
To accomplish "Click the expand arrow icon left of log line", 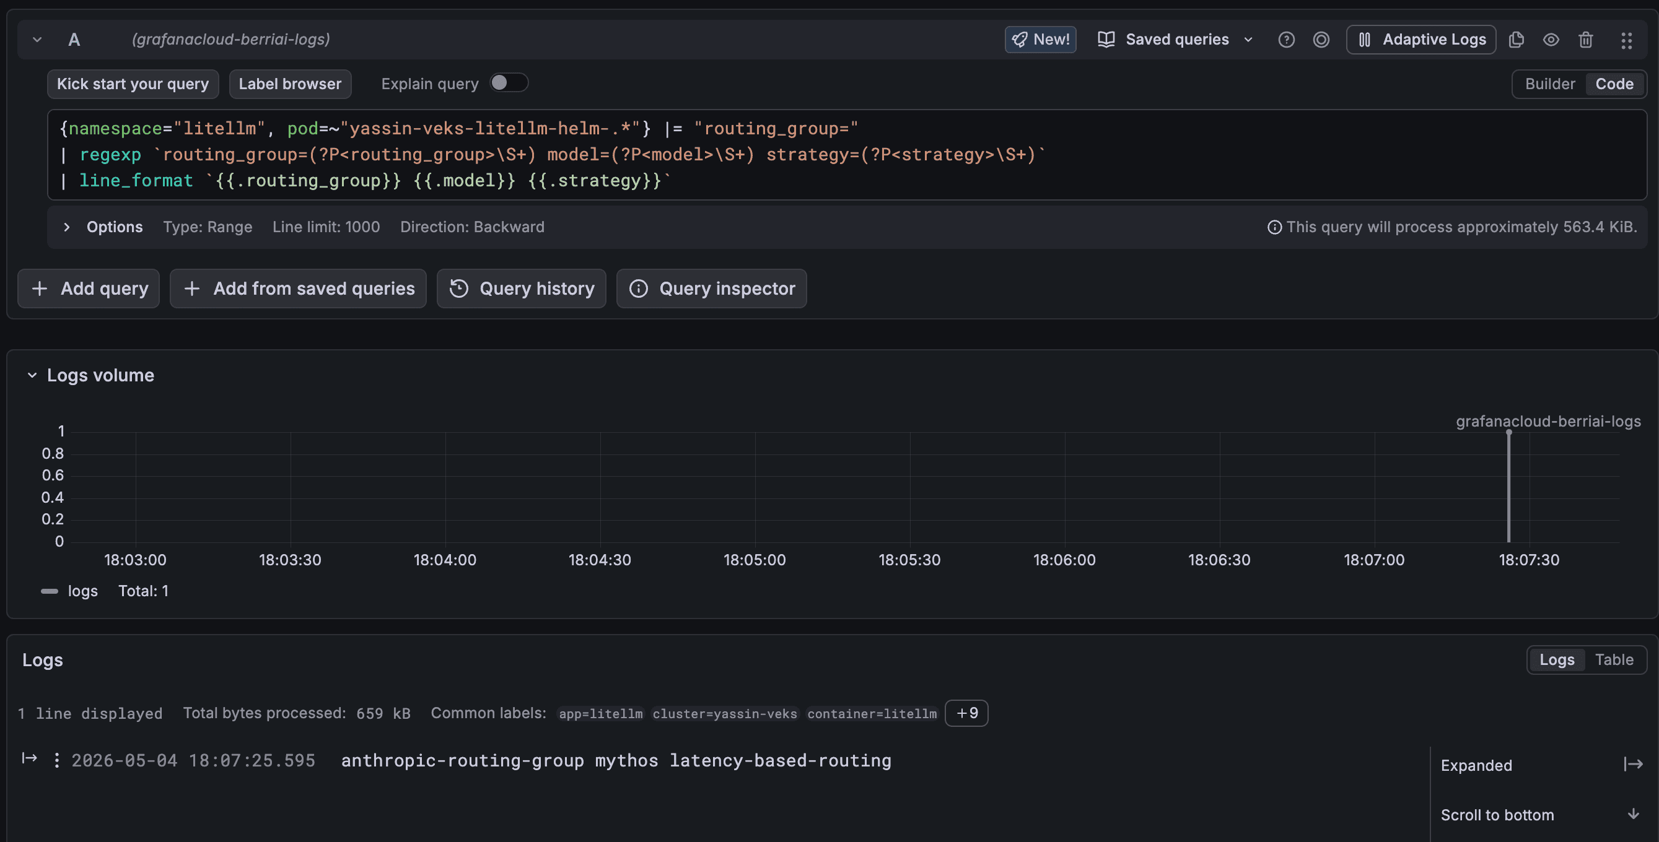I will click(29, 758).
